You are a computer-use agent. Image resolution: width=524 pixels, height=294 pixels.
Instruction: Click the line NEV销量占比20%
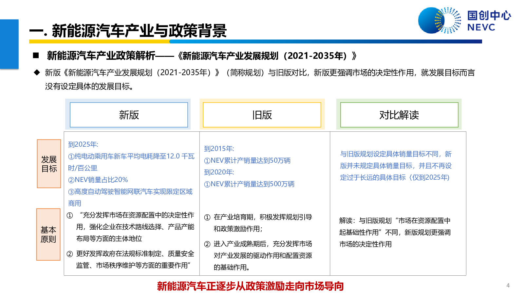(x=98, y=180)
